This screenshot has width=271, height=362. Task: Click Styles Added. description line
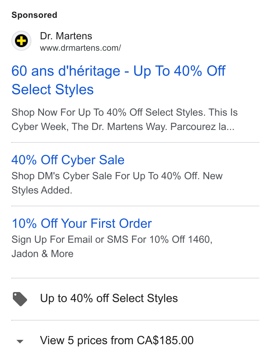[42, 190]
